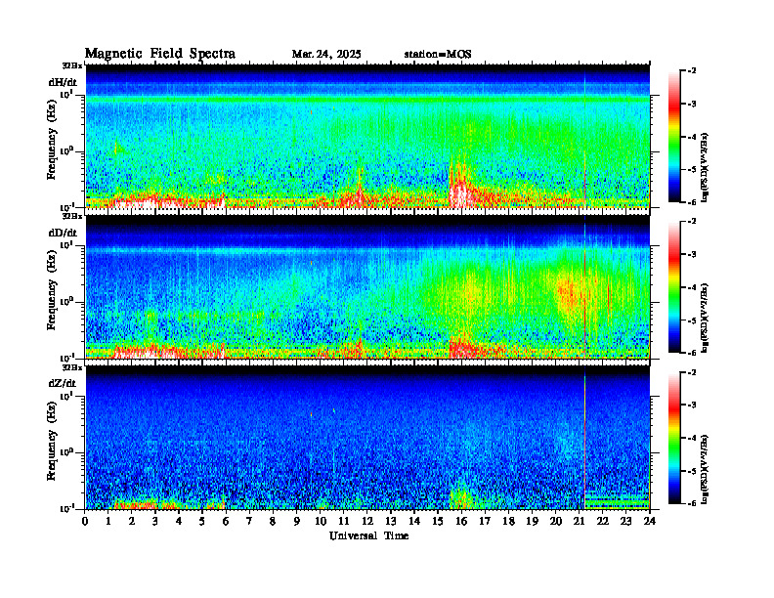Click hour "17" on the Universal Time axis
774x598 pixels.
[x=485, y=522]
